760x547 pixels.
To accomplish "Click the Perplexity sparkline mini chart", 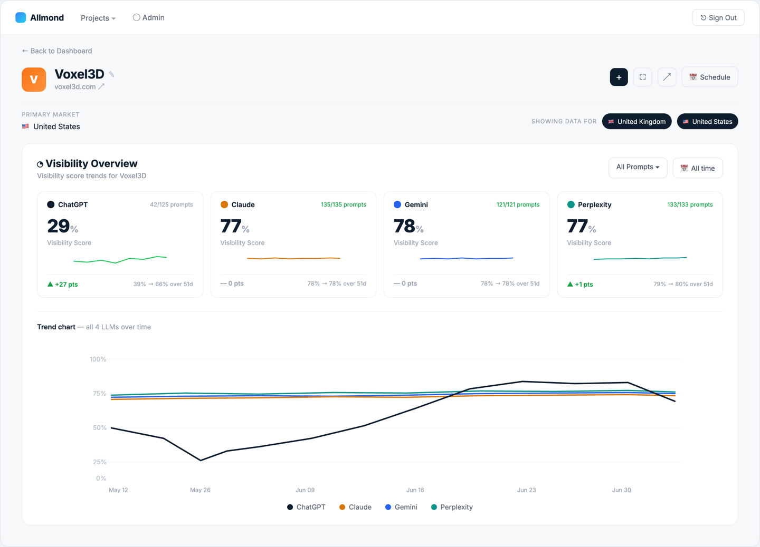I will click(640, 258).
